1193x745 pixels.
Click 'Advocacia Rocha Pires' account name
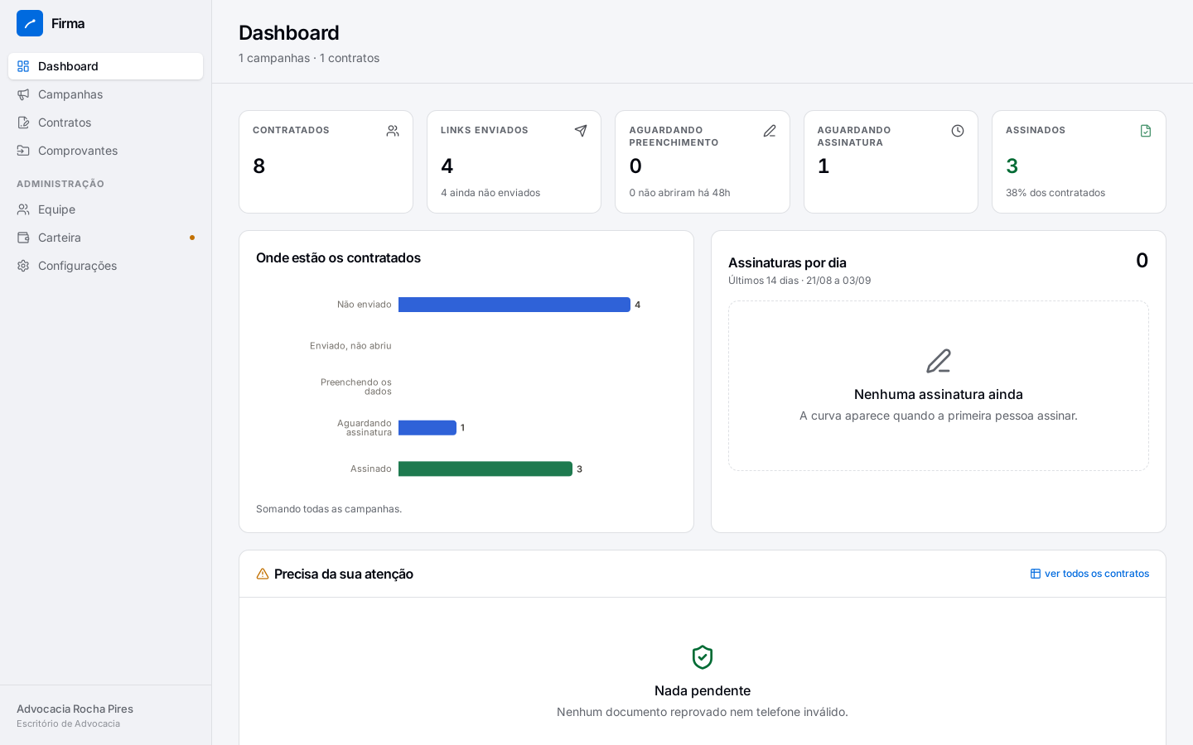pos(75,709)
